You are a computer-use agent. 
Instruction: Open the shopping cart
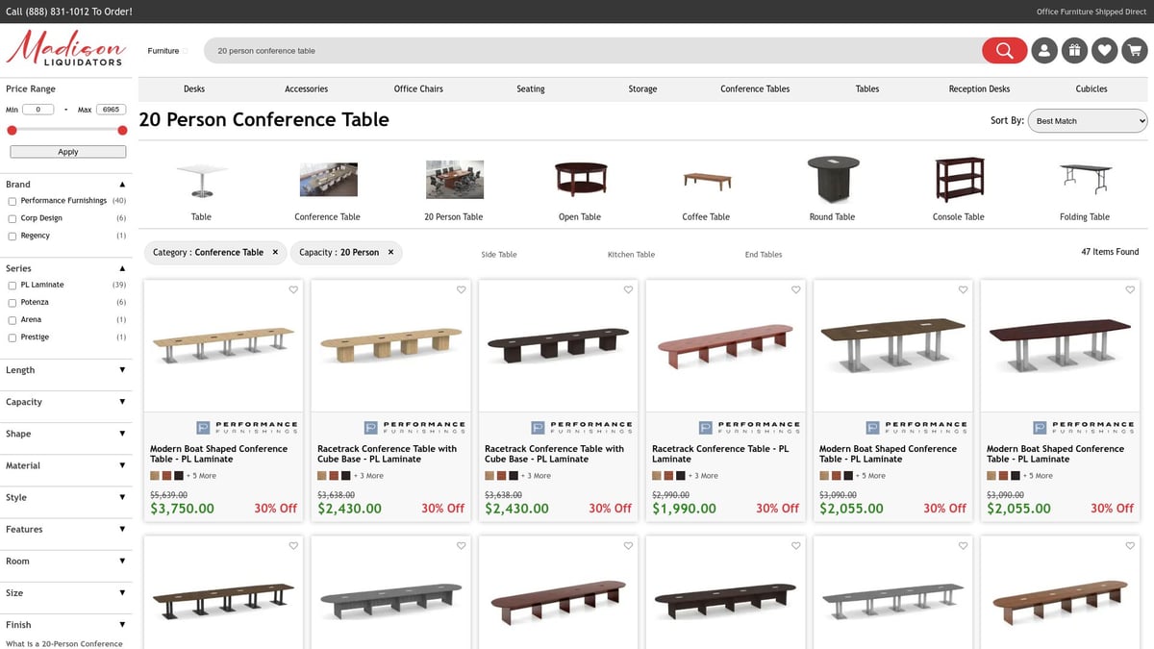coord(1135,50)
